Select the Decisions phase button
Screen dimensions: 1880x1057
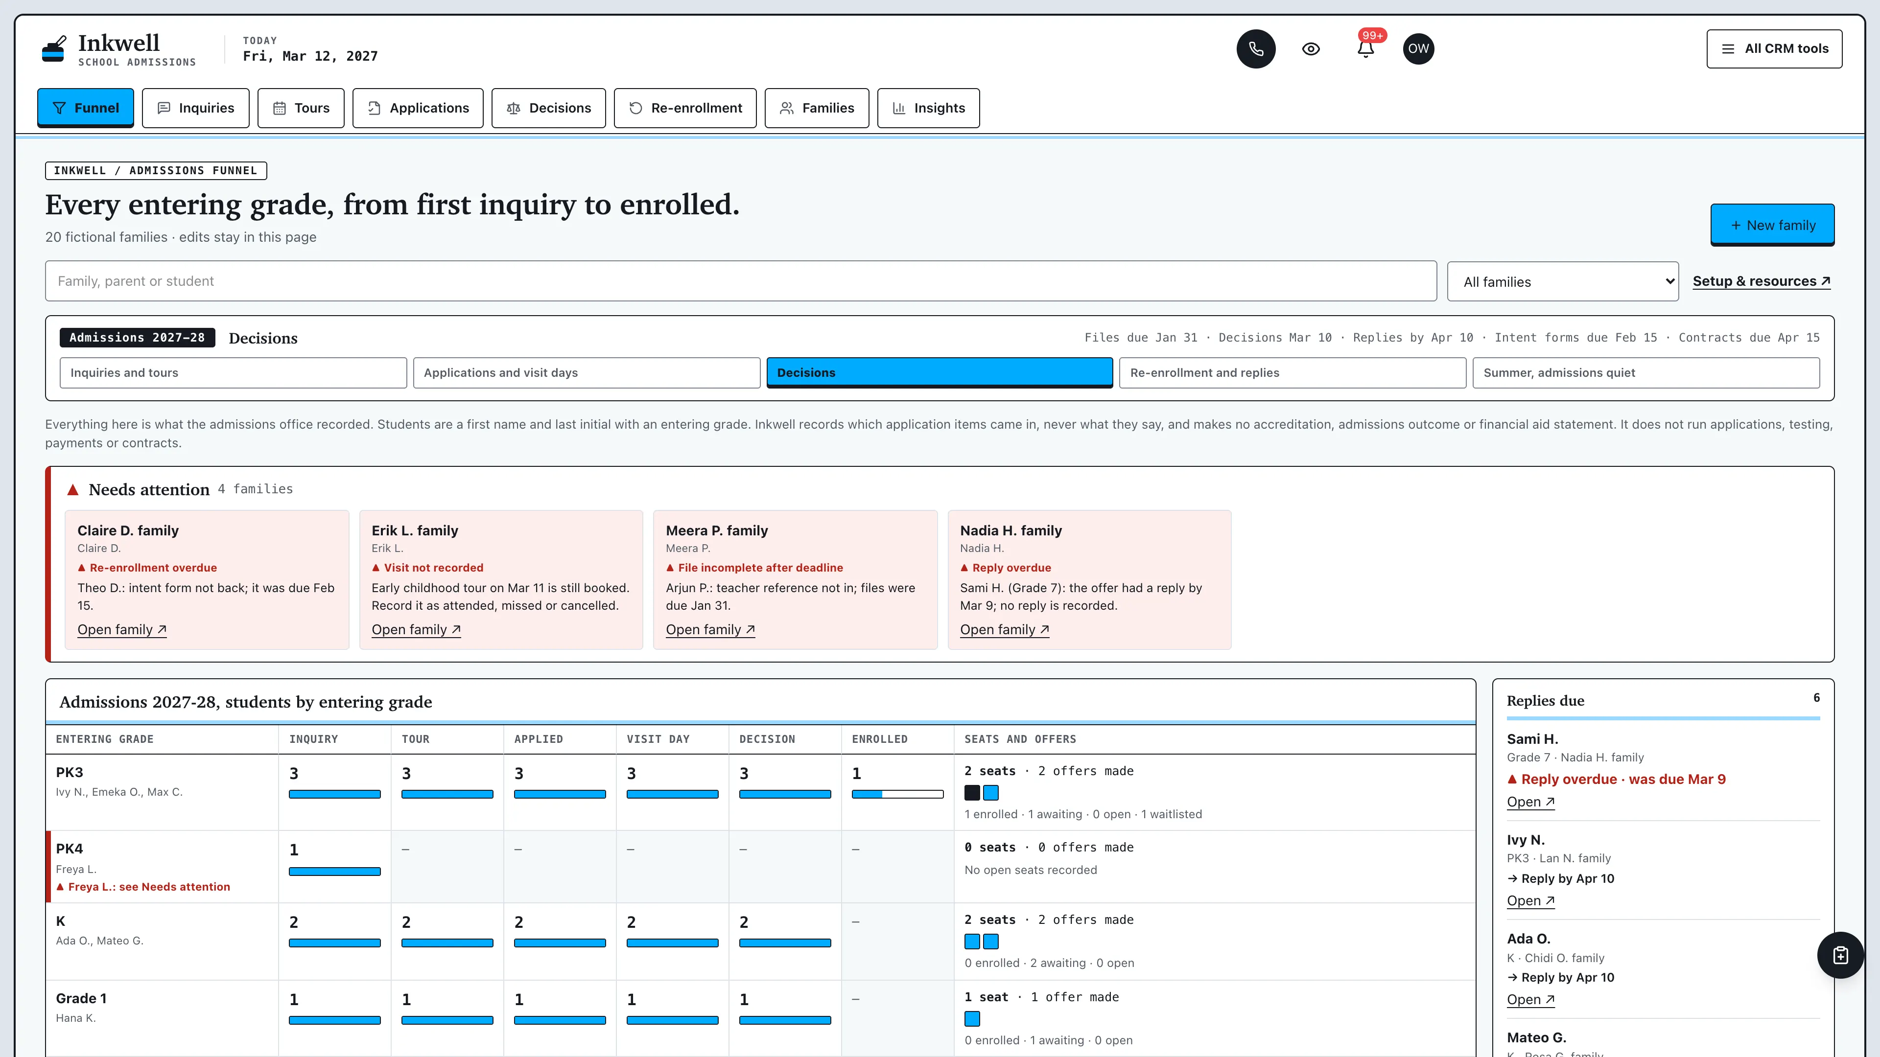(940, 373)
